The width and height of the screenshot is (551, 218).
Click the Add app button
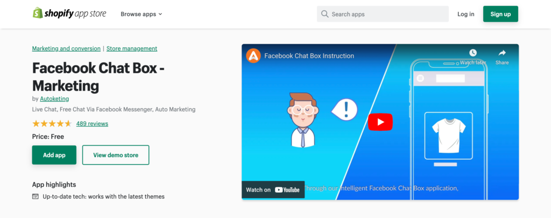click(54, 155)
